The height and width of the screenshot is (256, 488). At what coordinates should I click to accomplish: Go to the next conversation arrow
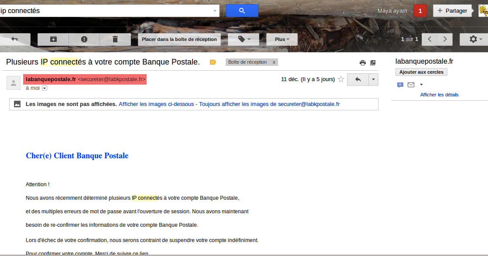tap(445, 39)
